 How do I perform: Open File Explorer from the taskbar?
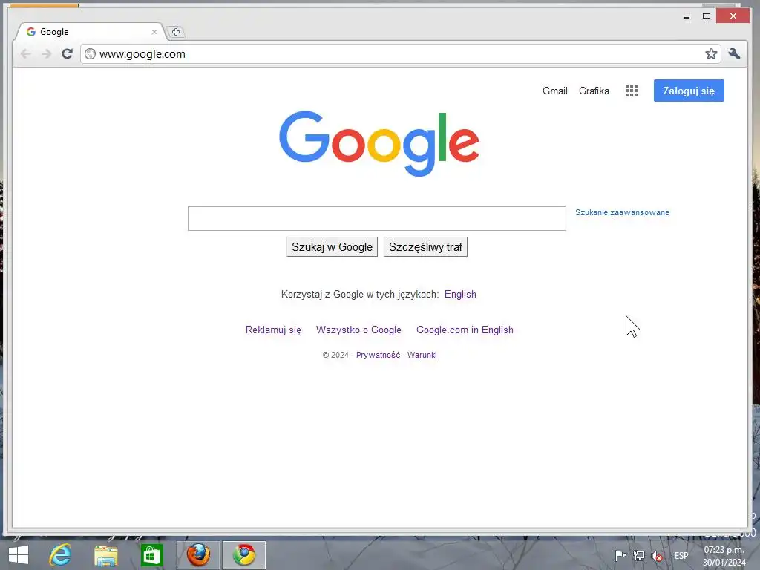click(x=105, y=555)
